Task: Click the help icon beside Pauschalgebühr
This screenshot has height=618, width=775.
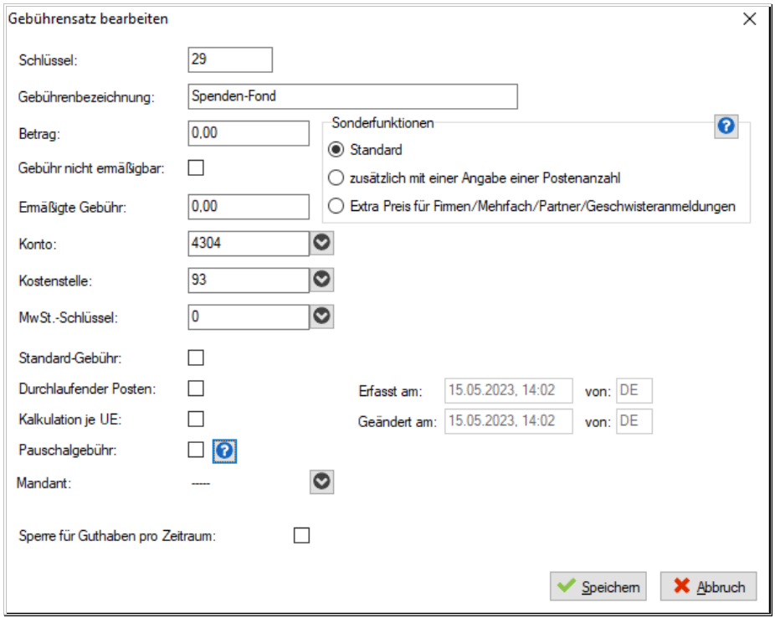Action: pyautogui.click(x=224, y=451)
